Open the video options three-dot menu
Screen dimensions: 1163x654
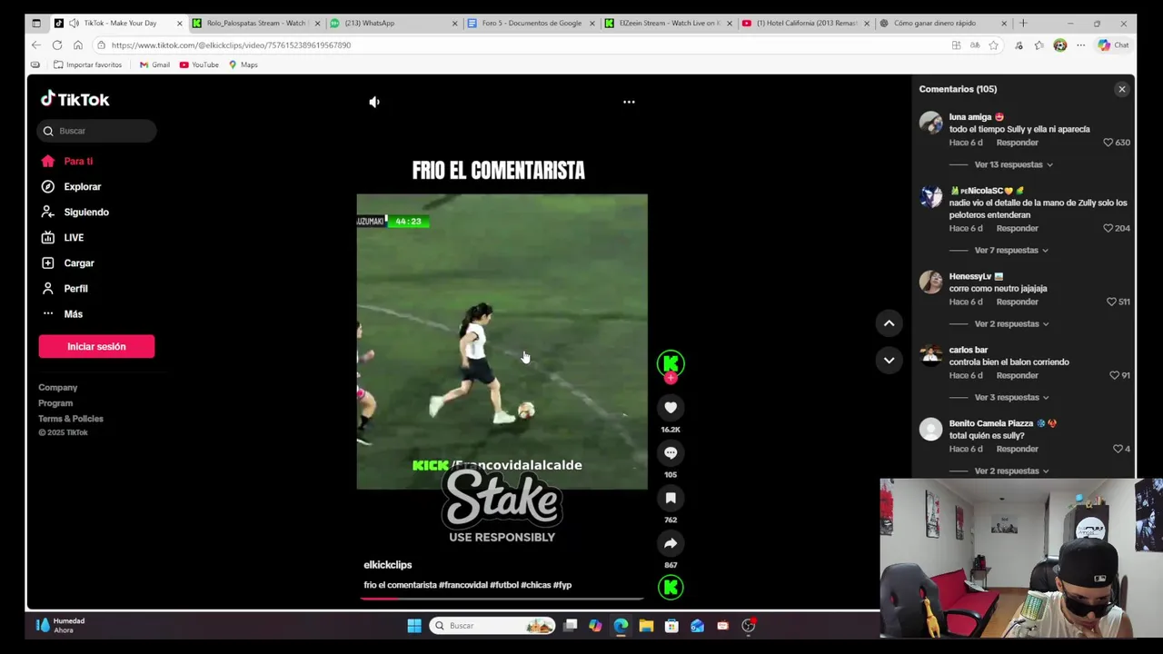(629, 102)
